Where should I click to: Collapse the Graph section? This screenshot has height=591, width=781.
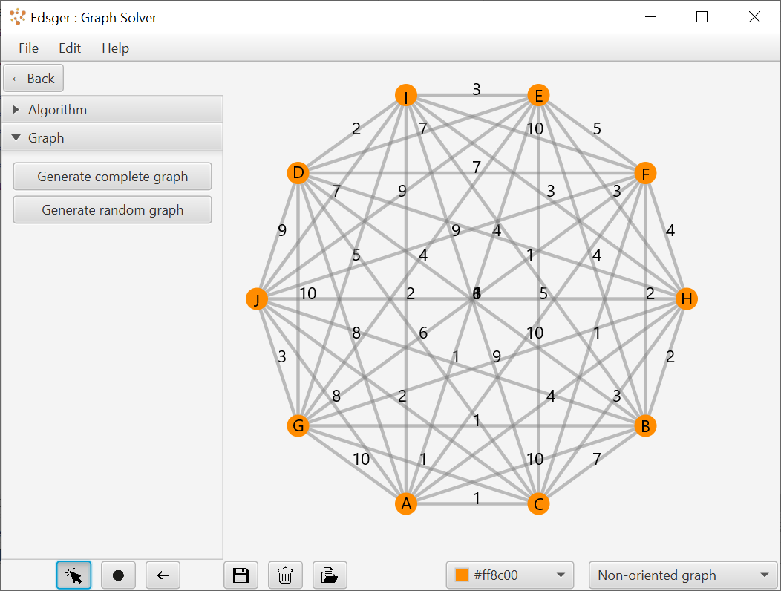112,138
